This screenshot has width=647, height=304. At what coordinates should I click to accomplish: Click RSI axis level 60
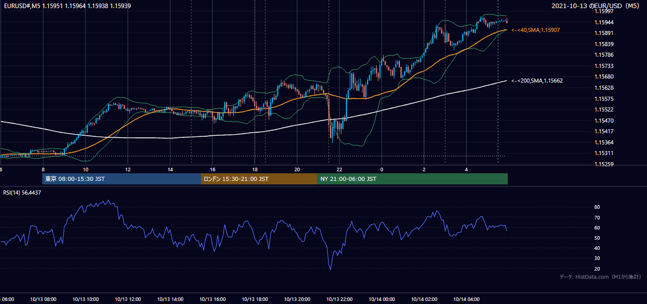(x=597, y=227)
